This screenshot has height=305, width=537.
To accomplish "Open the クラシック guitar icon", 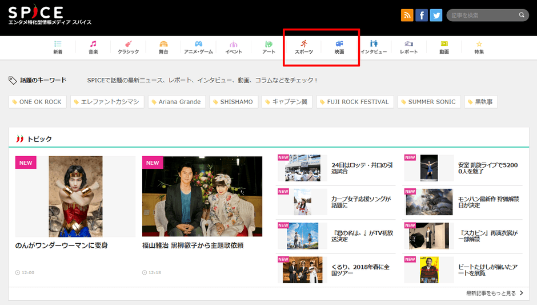I will pos(129,43).
